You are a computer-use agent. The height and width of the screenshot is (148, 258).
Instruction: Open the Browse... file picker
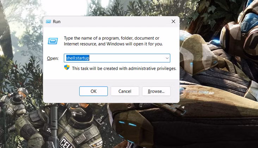[156, 91]
